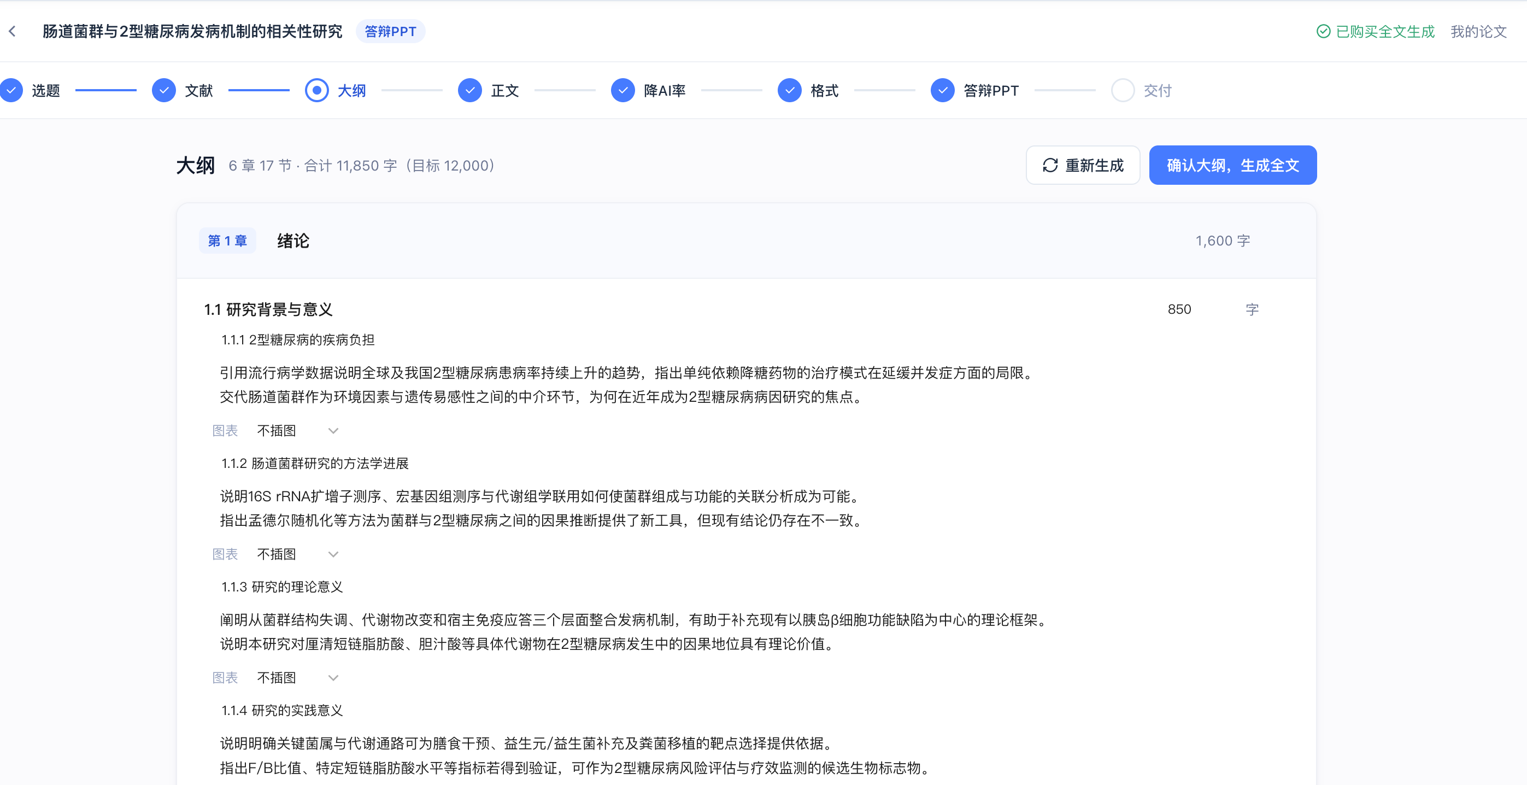Viewport: 1527px width, 785px height.
Task: Click the 1,600 字 chapter word count
Action: click(1223, 241)
